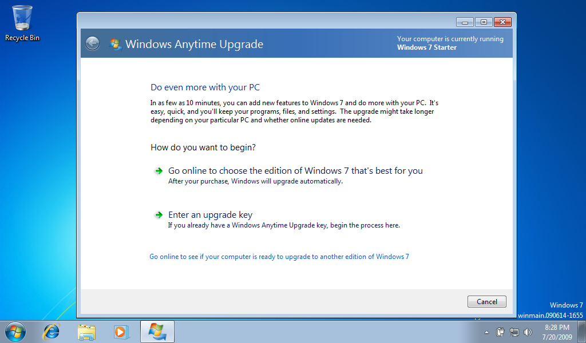The height and width of the screenshot is (343, 586).
Task: Click the Cancel button
Action: coord(486,302)
